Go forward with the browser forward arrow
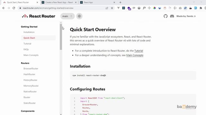 tap(9, 8)
